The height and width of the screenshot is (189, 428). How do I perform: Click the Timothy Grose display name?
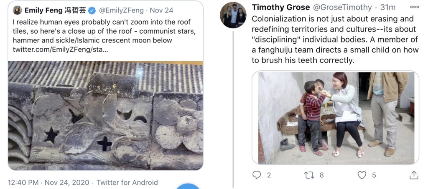(x=280, y=7)
